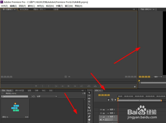The height and width of the screenshot is (123, 166).
Task: Toggle eye visibility for Video 1 track
Action: click(101, 117)
